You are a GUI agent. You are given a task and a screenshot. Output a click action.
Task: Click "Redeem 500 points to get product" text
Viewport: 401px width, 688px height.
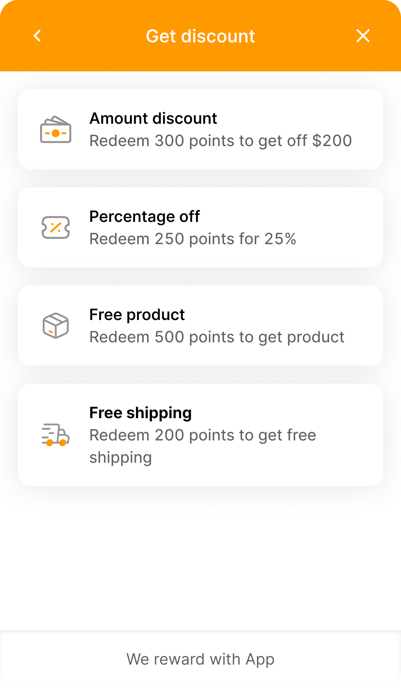click(217, 337)
